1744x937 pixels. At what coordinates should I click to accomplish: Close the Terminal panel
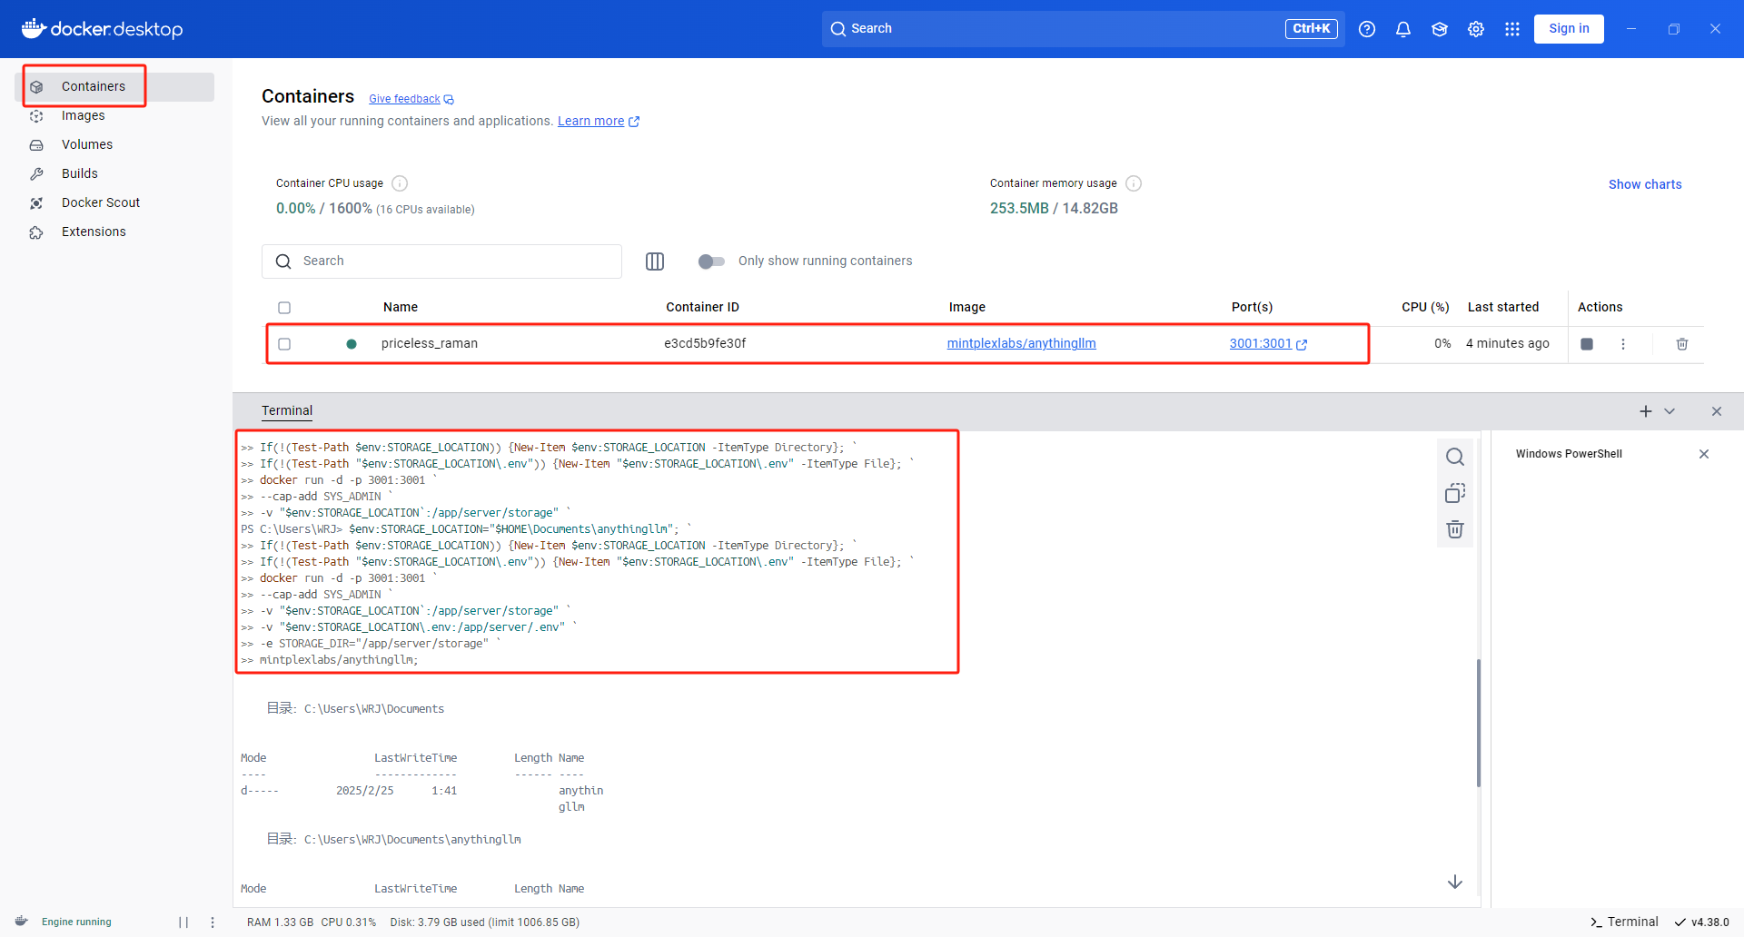1717,411
